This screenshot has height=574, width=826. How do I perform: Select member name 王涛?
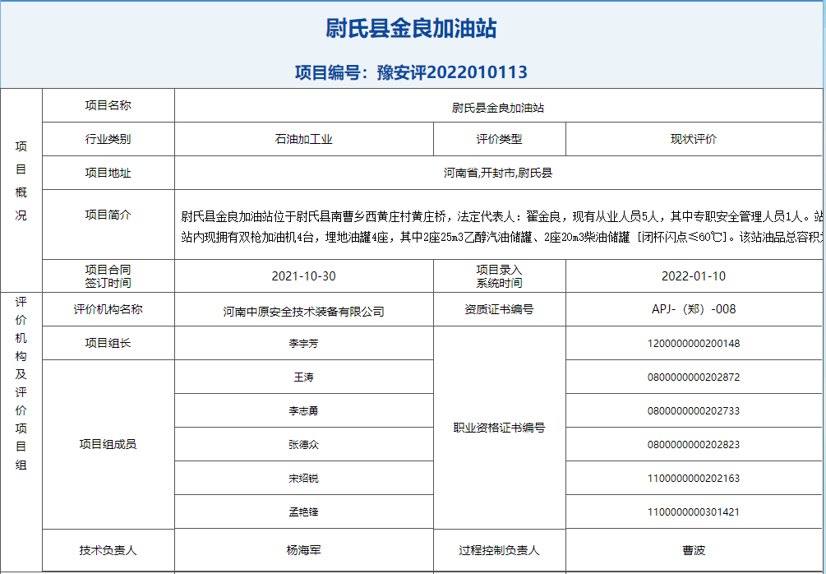click(304, 377)
